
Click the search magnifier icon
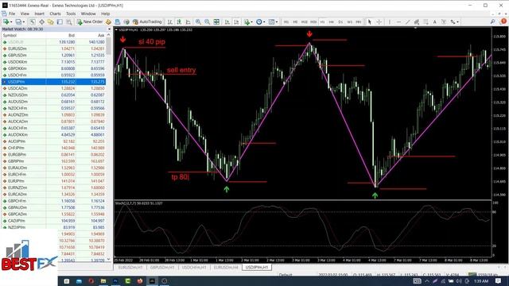click(493, 21)
